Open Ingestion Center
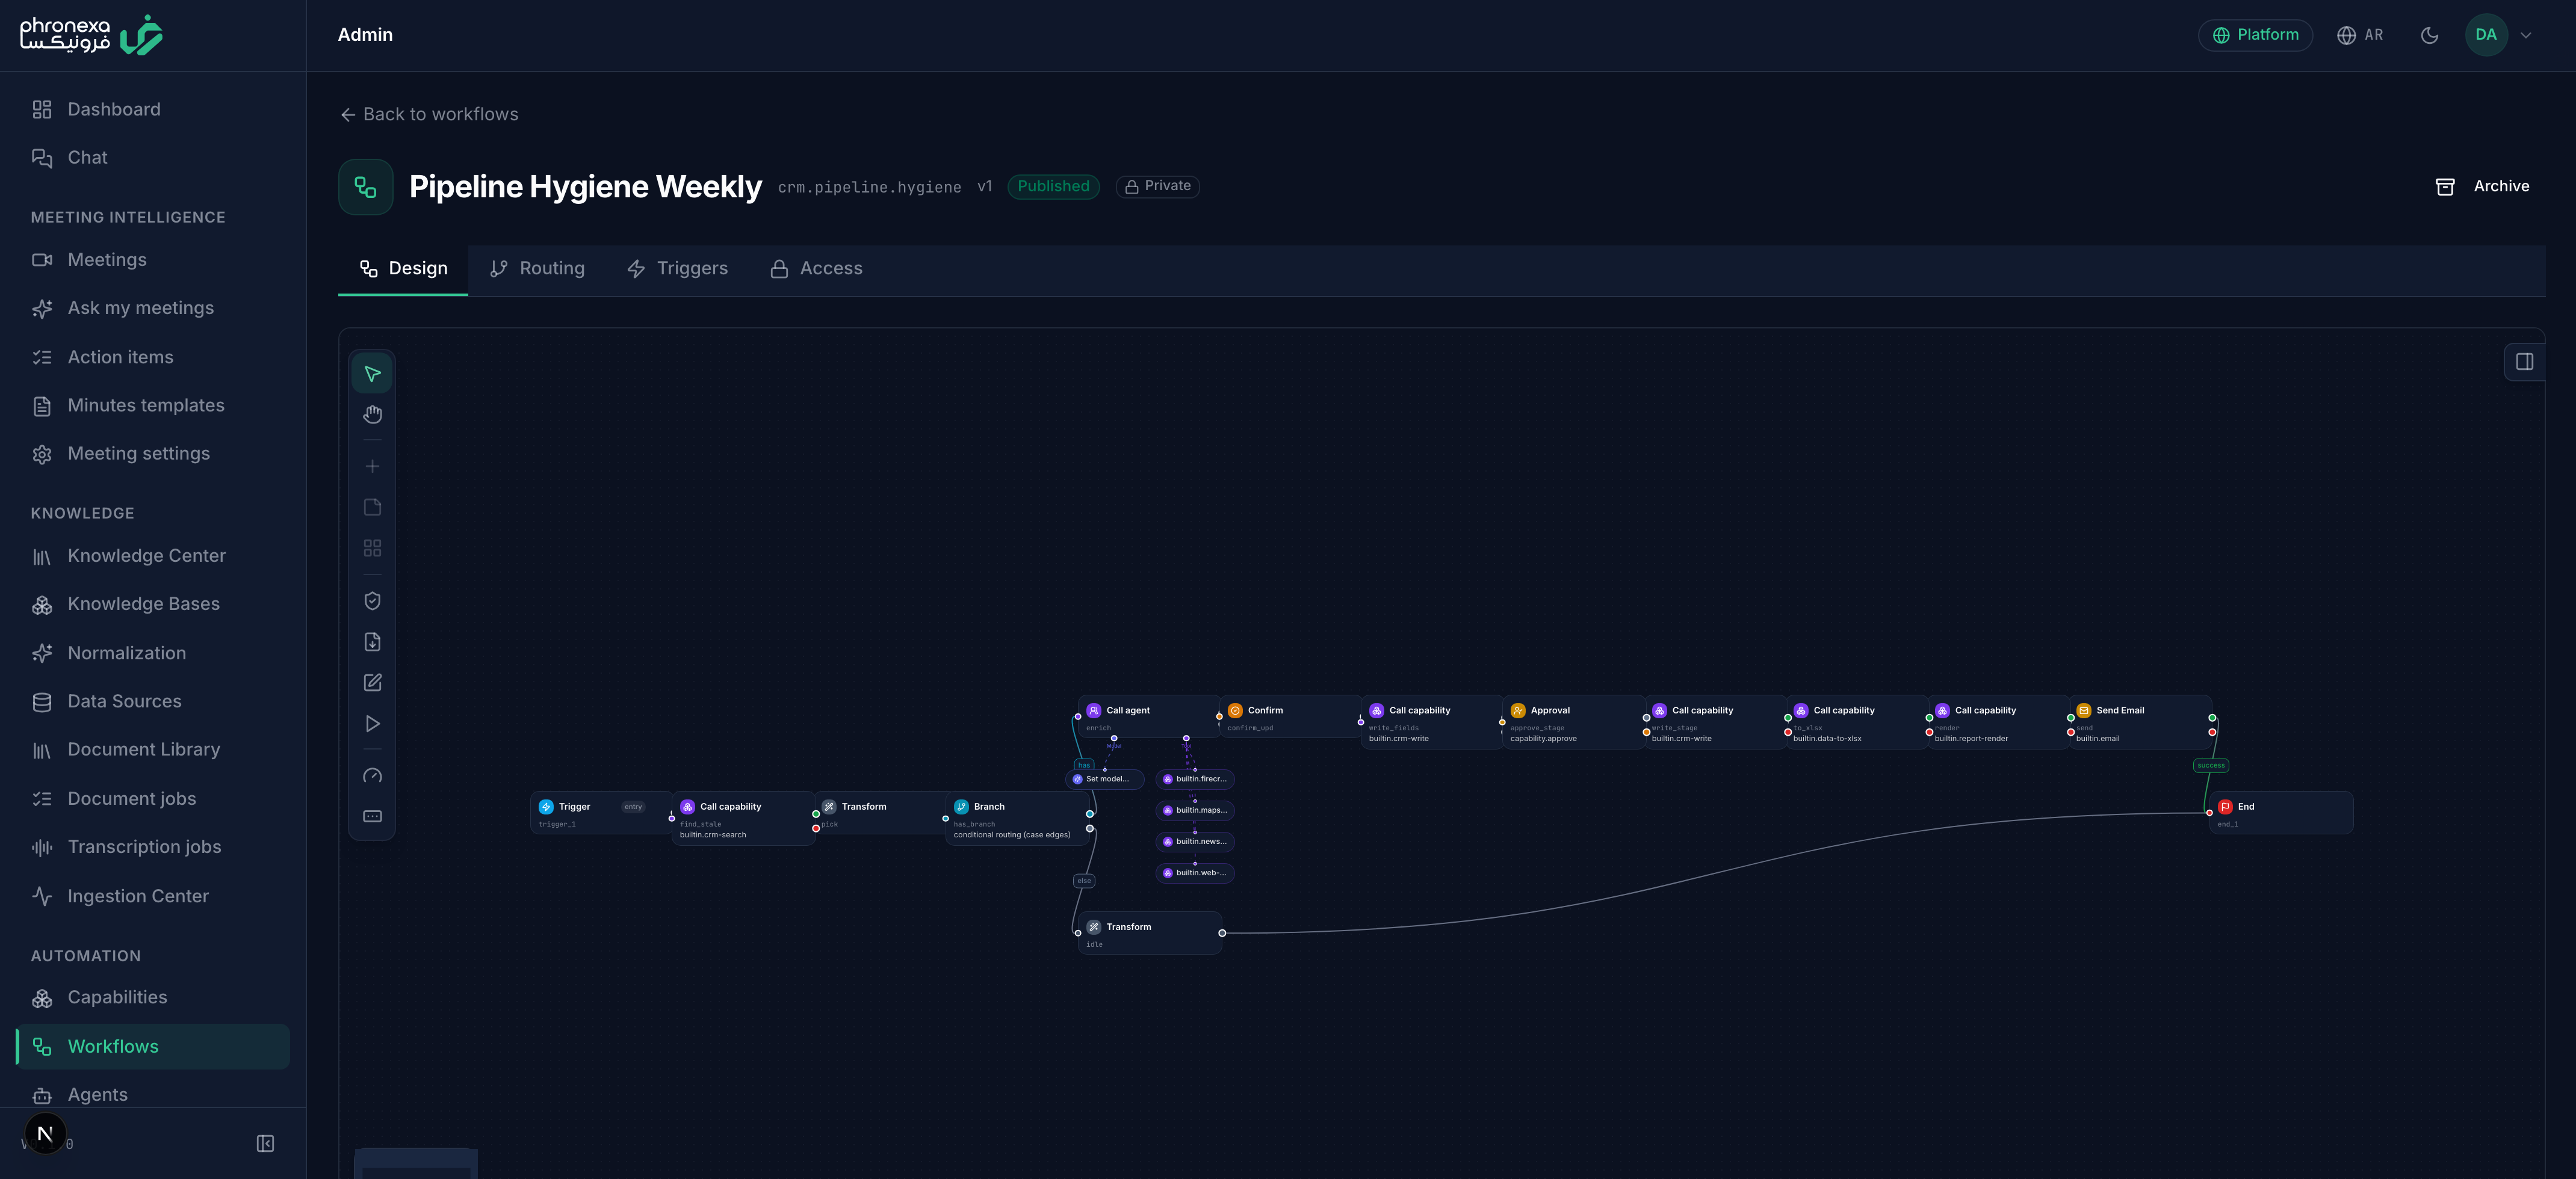This screenshot has height=1179, width=2576. [x=153, y=896]
